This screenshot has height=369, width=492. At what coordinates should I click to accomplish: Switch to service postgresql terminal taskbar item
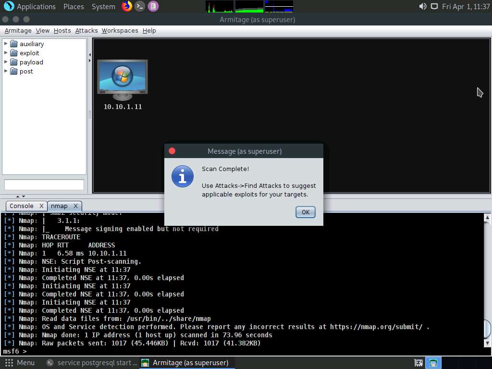[92, 363]
